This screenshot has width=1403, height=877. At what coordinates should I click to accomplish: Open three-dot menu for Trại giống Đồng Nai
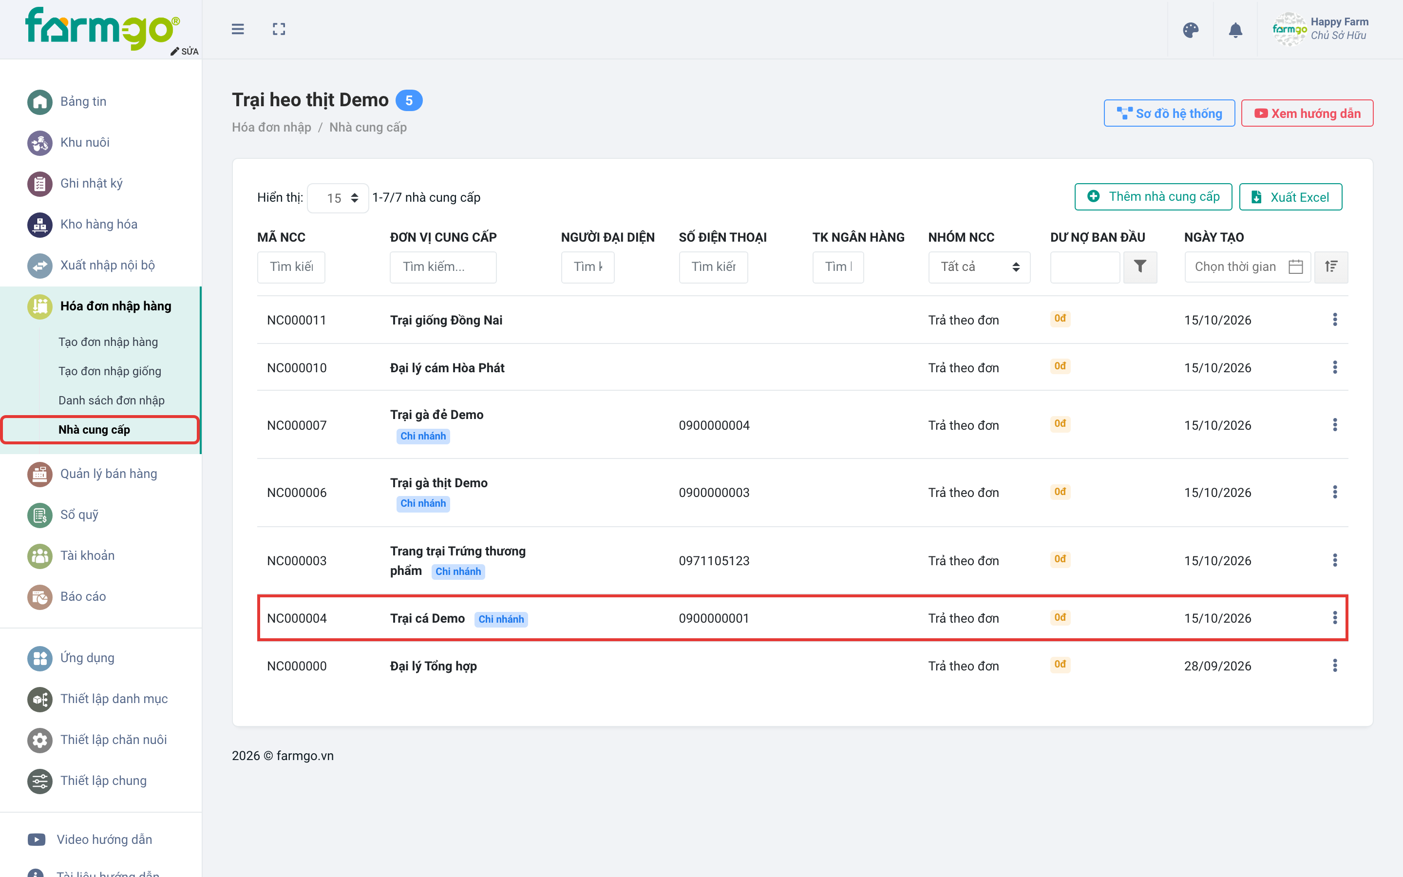click(x=1335, y=320)
